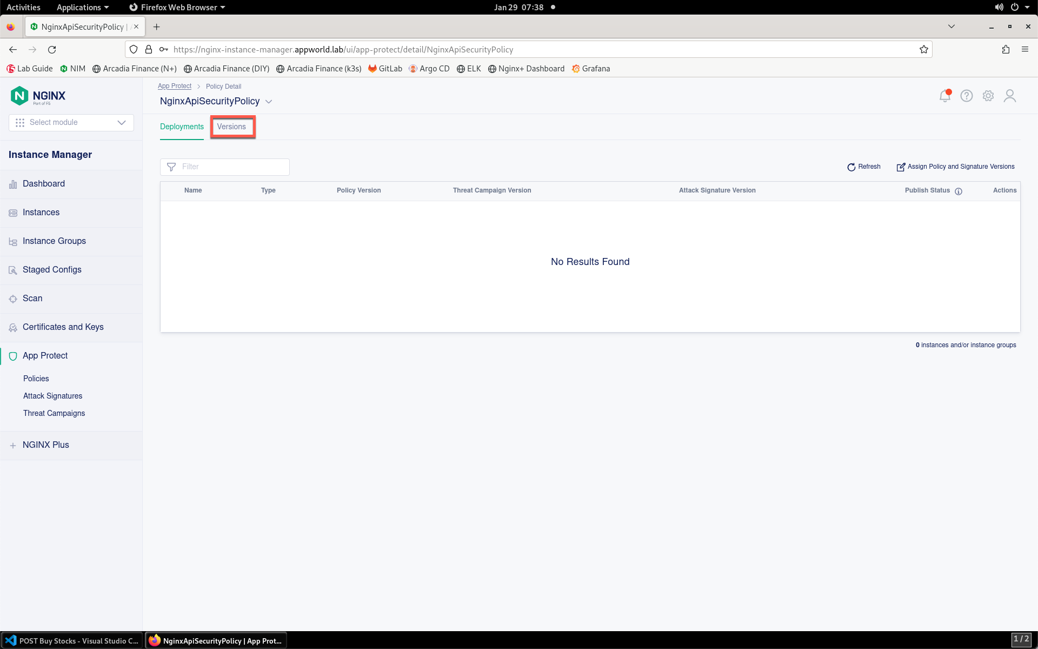Switch to Visual Studio Code in taskbar

point(72,640)
